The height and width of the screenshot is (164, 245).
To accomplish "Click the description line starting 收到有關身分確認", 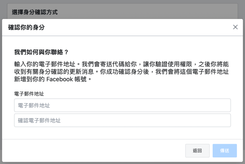I will 121,71.
